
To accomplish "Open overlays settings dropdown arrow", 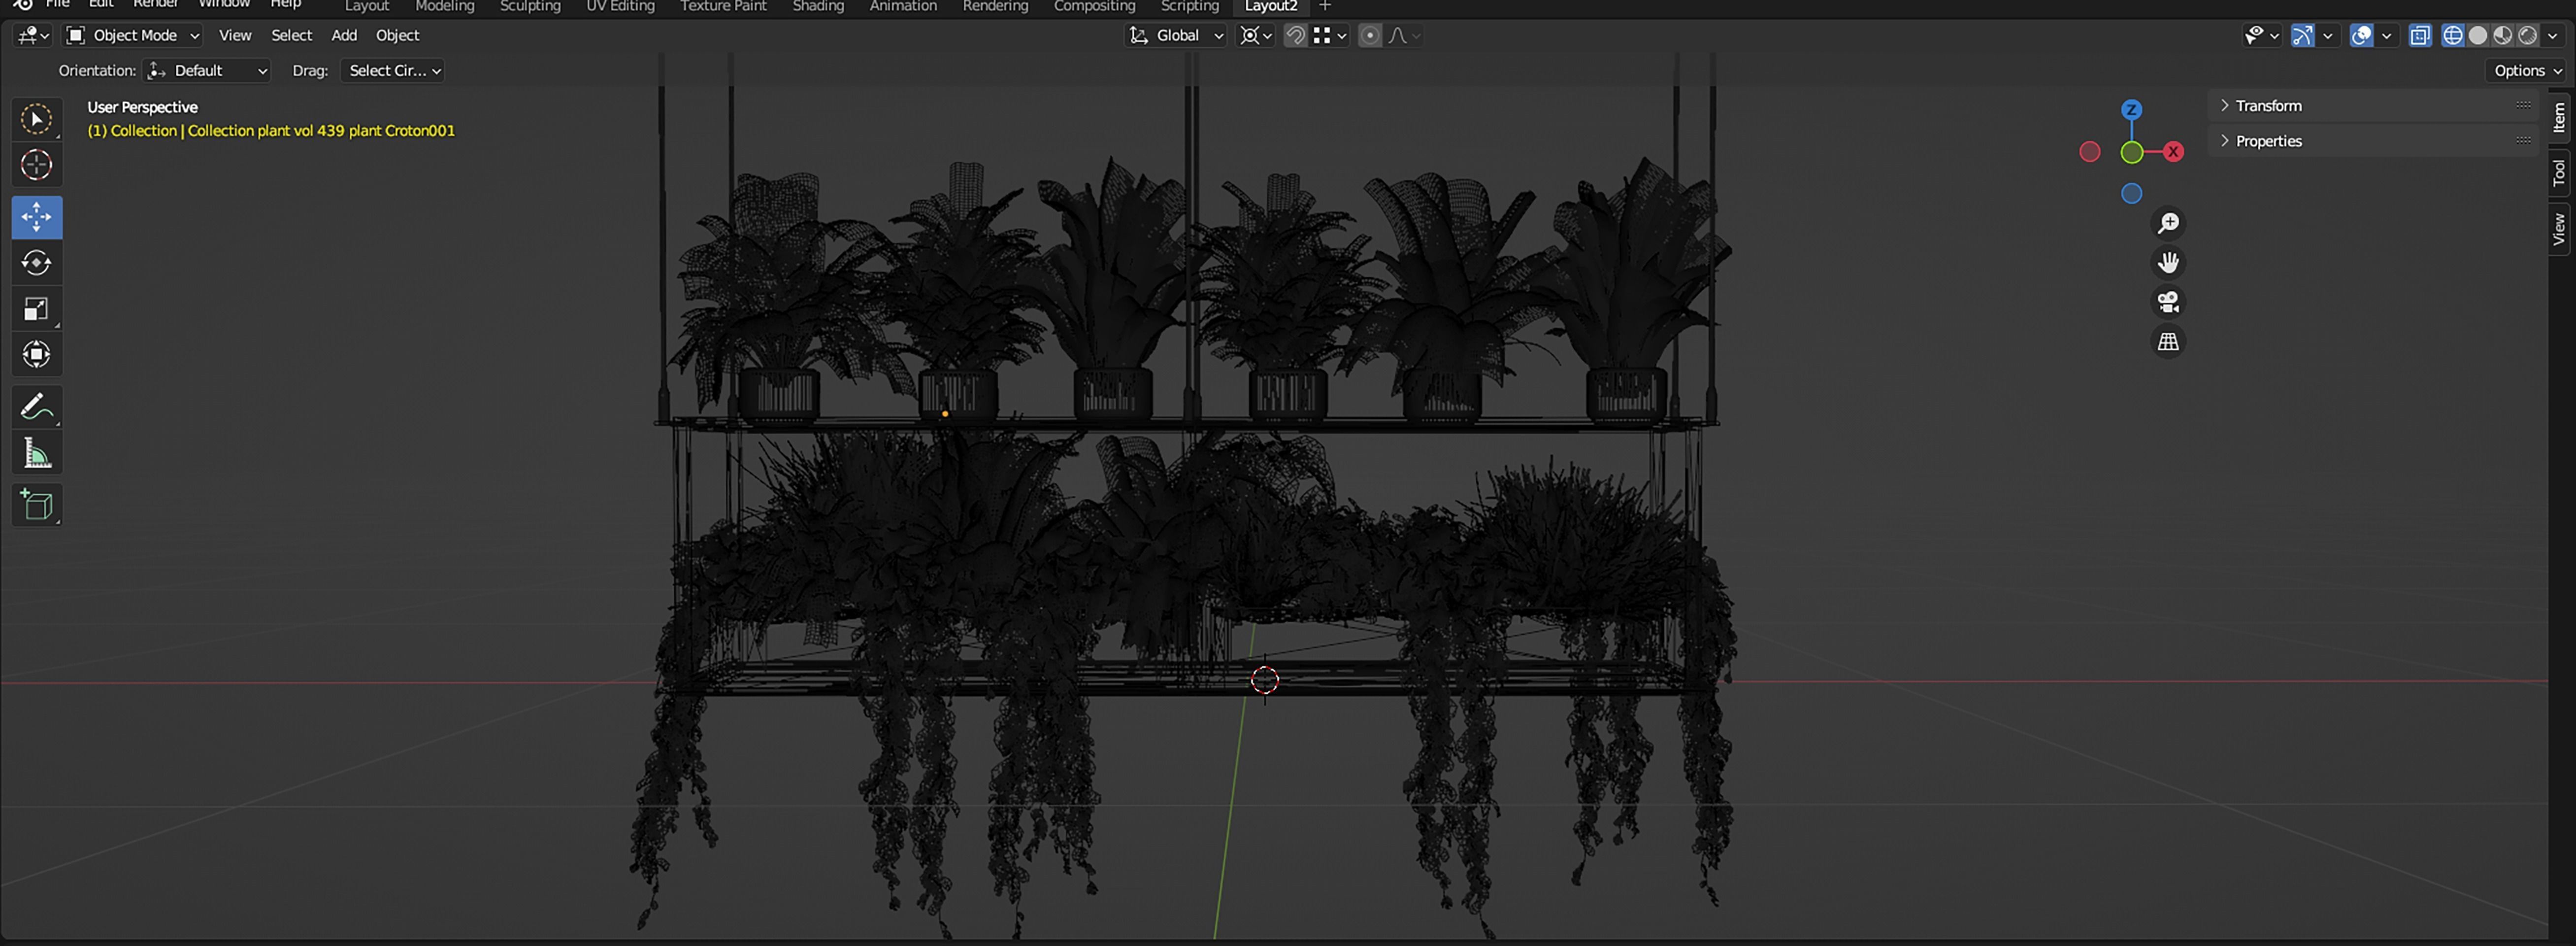I will [x=2387, y=36].
